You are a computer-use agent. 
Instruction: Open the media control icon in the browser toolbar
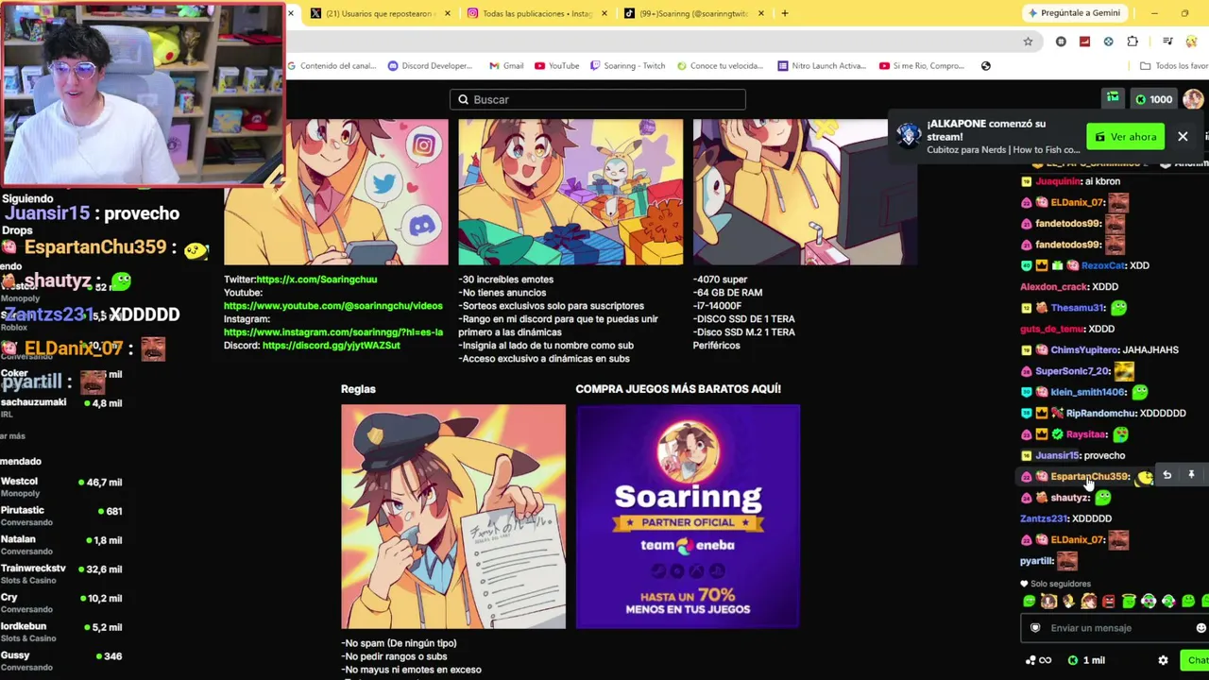click(x=1167, y=42)
